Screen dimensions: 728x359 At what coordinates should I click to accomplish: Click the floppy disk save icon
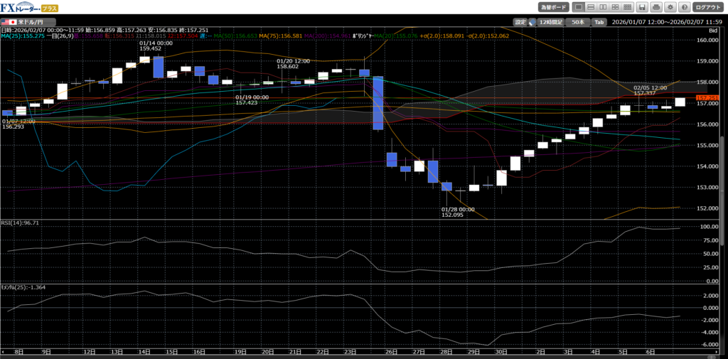pos(642,7)
